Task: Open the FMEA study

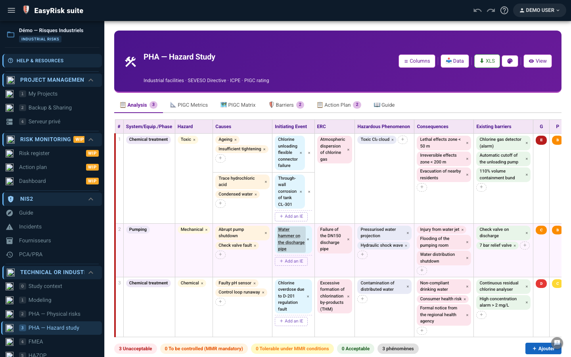Action: point(52,342)
